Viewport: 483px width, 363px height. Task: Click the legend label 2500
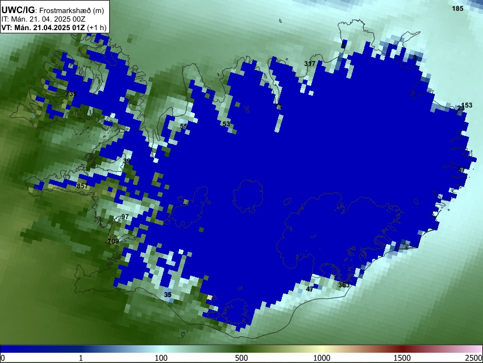click(474, 358)
